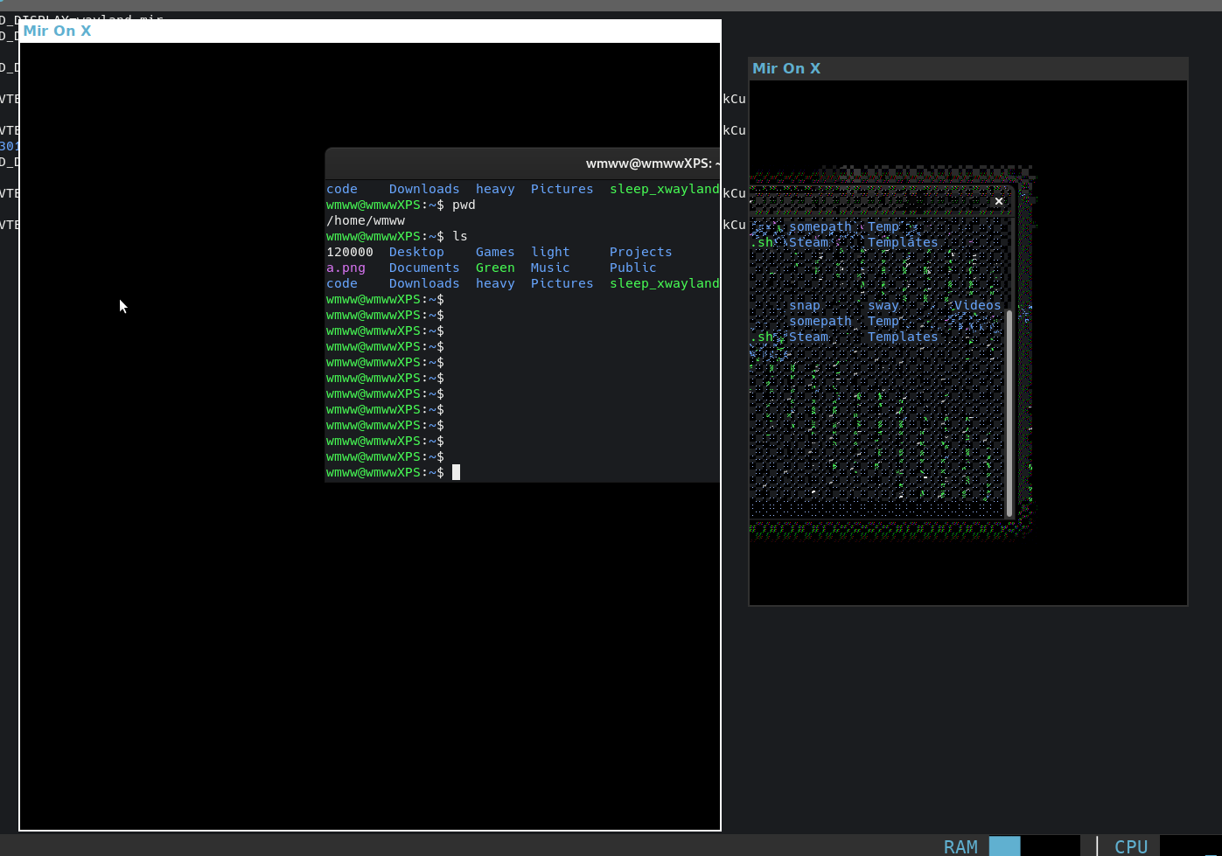Select the Mir On X title on the right window

(x=786, y=67)
